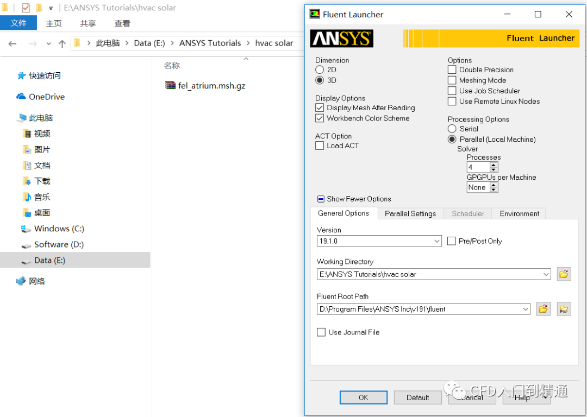This screenshot has height=417, width=587.
Task: Toggle Workbench Color Scheme checkbox
Action: (320, 118)
